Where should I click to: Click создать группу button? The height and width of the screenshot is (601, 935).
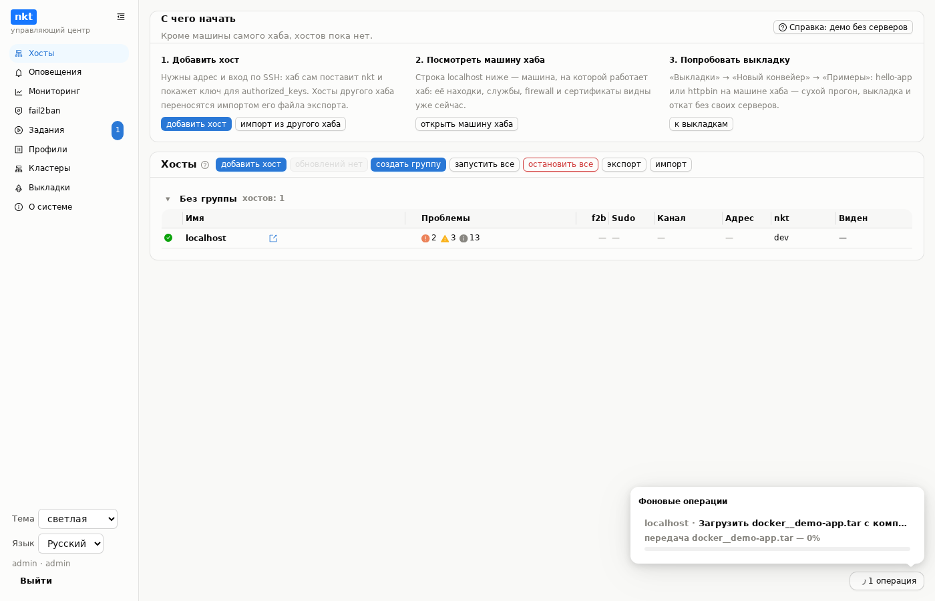(x=408, y=164)
